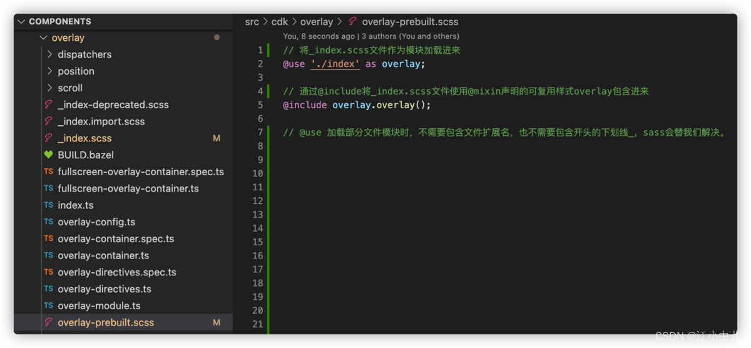
Task: Click the src breadcrumb segment
Action: coord(252,22)
